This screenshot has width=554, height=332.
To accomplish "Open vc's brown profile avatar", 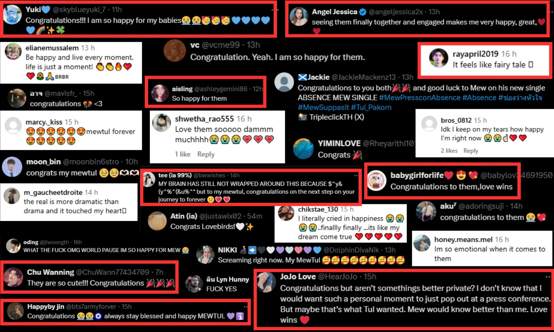I will click(x=174, y=51).
